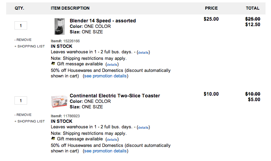Open gift message details for the Blender
Viewport: 271px width, 161px height.
(112, 65)
